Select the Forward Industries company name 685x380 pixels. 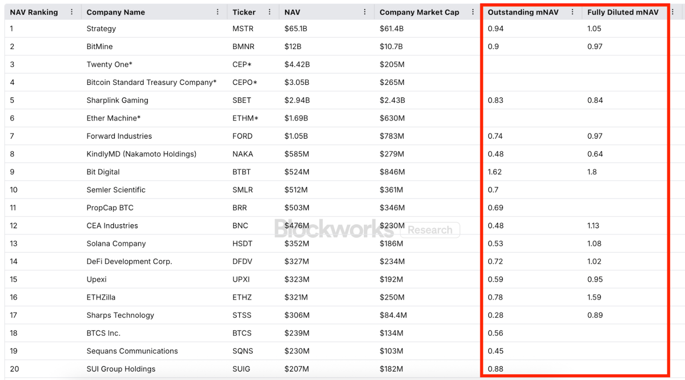[119, 136]
